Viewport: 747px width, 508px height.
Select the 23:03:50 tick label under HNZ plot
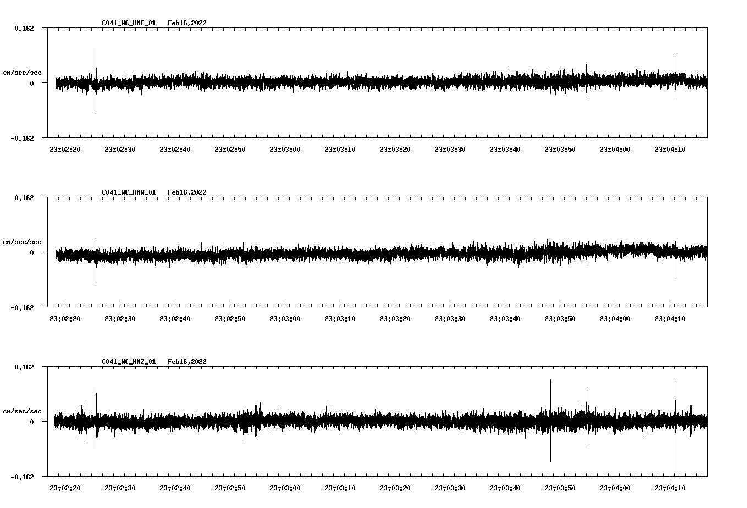(560, 488)
